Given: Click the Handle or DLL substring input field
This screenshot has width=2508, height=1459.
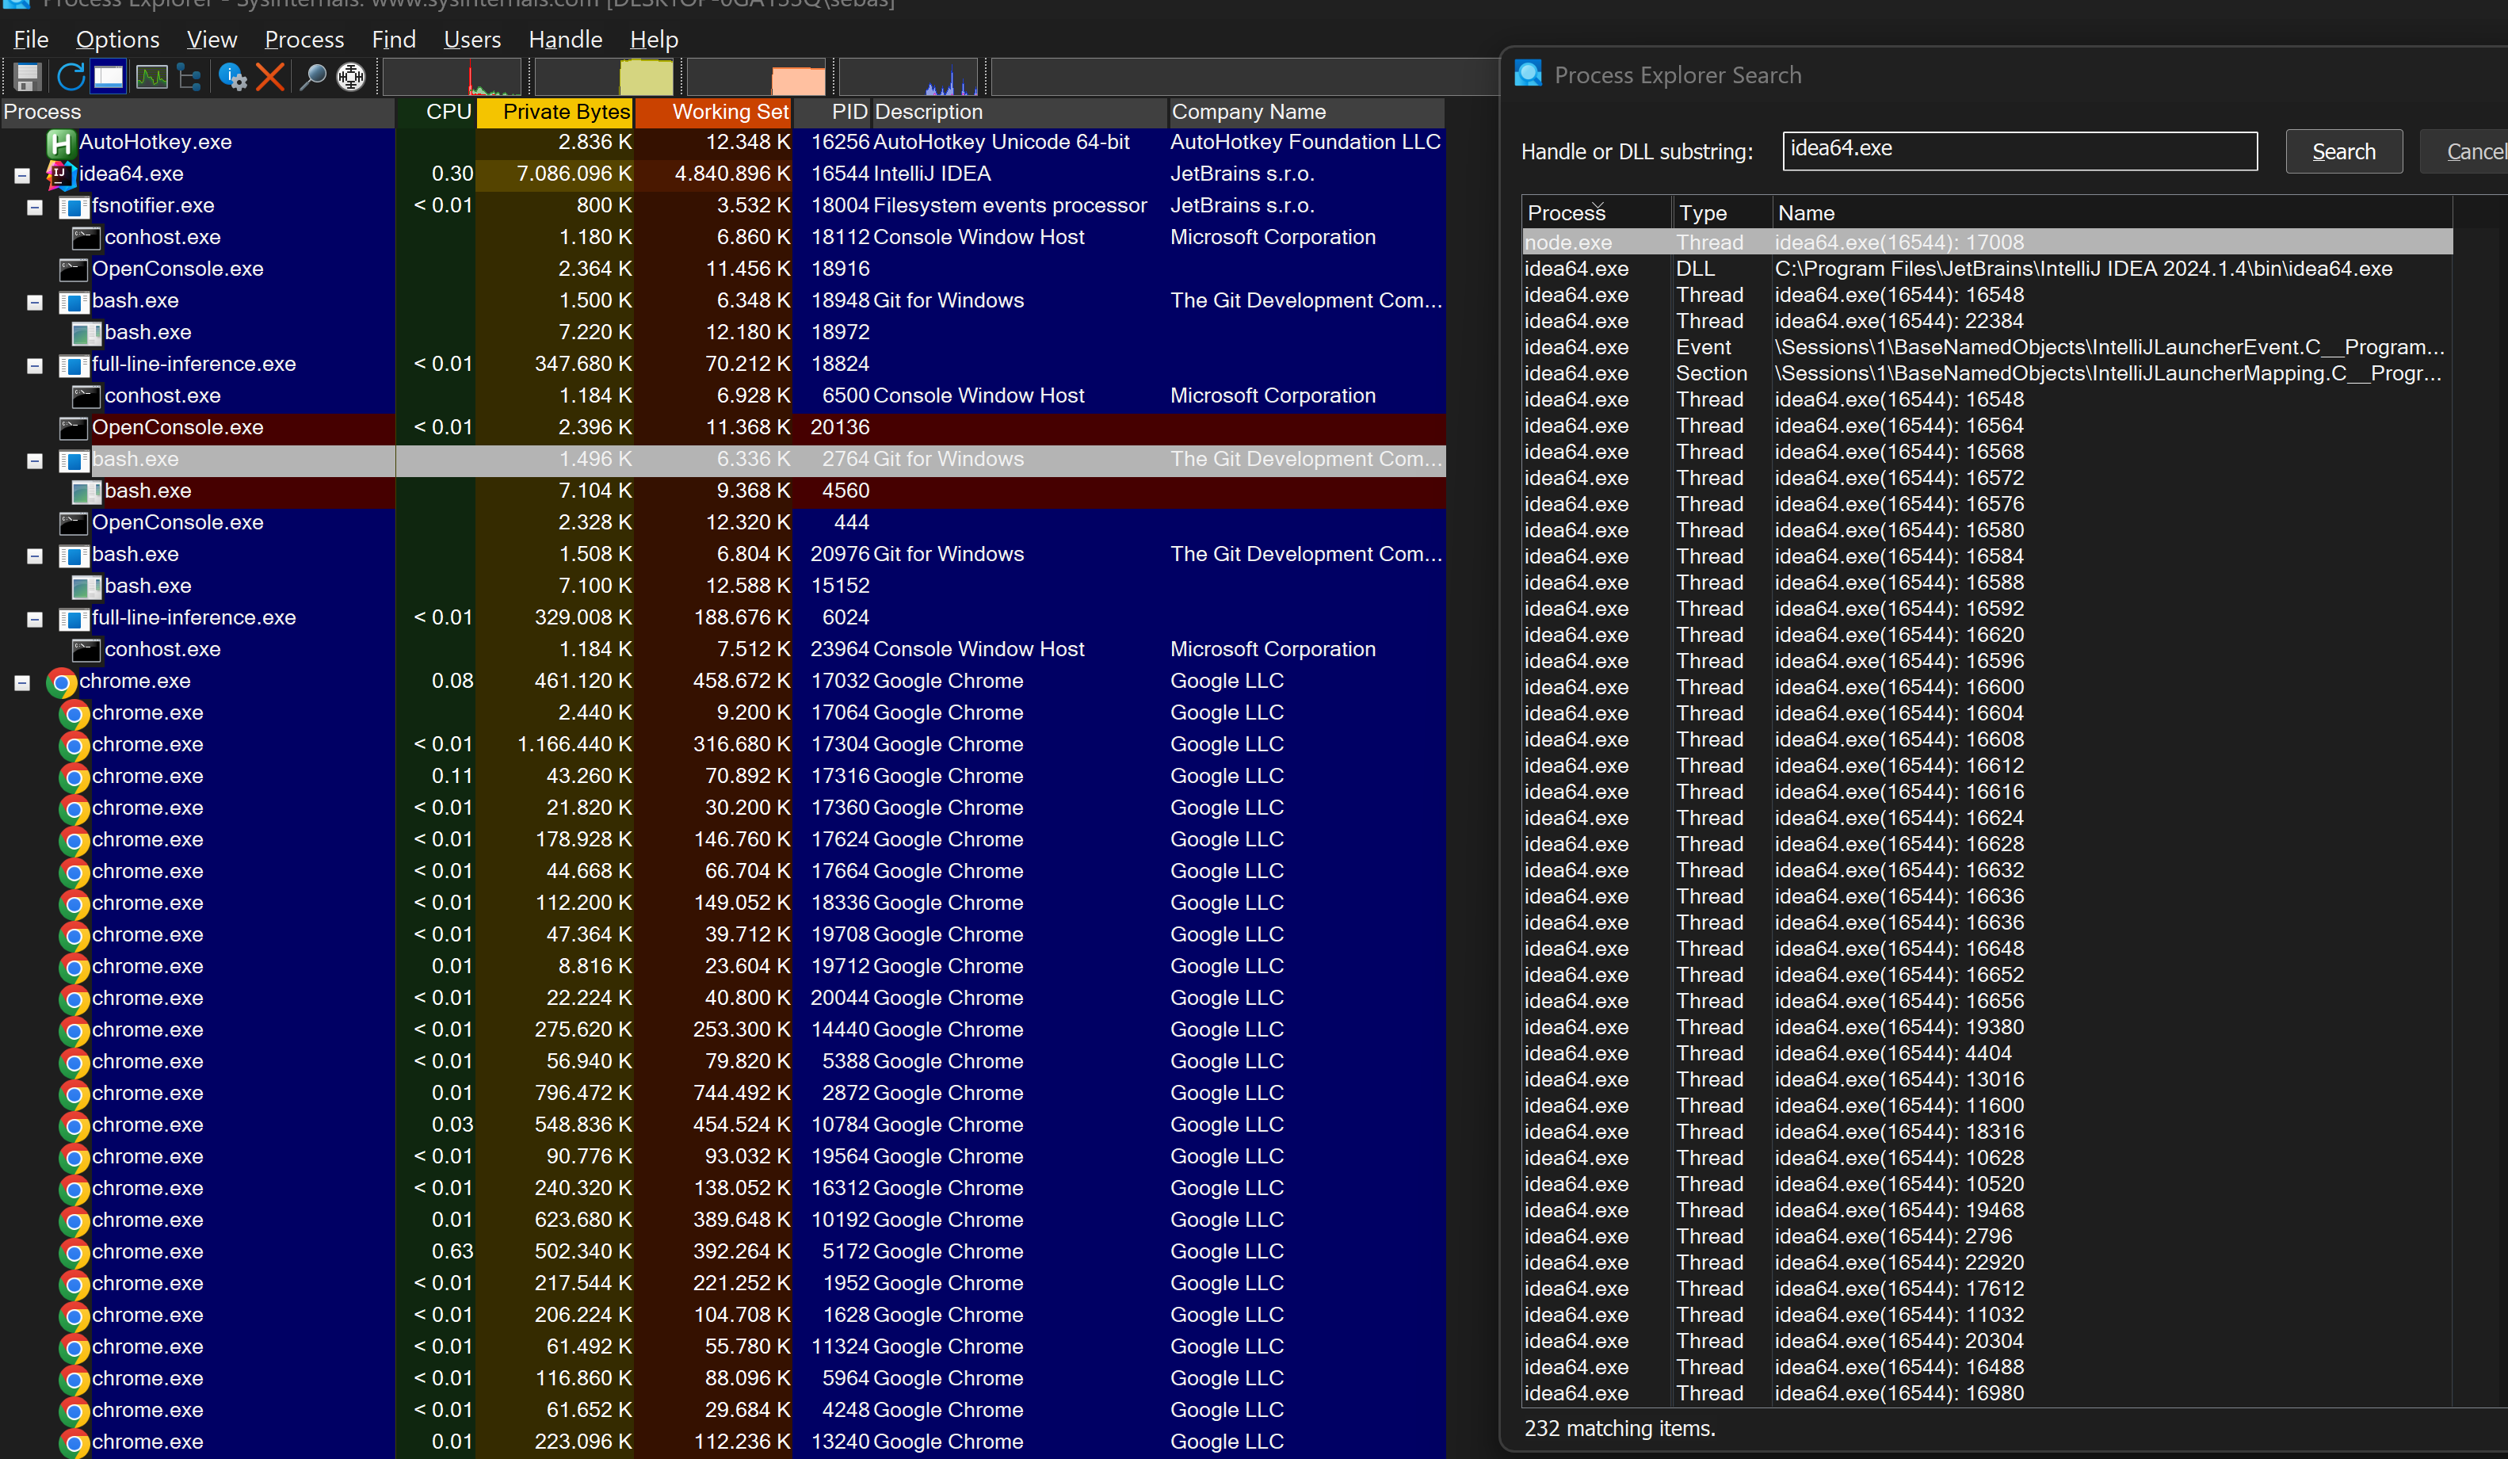Looking at the screenshot, I should [2018, 151].
